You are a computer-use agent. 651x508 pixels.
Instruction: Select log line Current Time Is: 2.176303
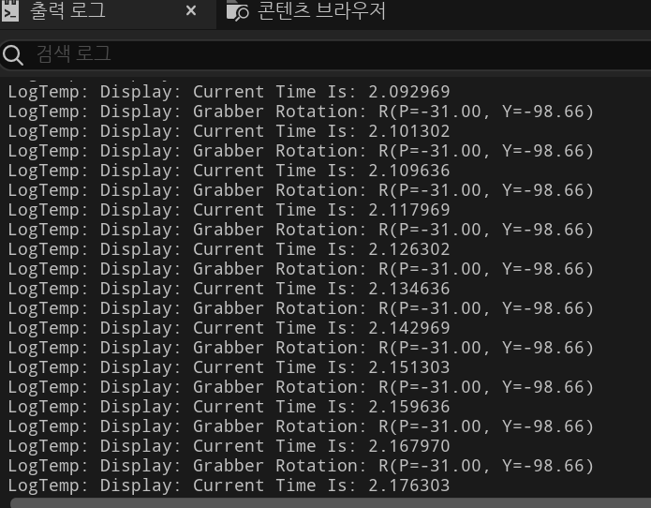[x=229, y=486]
